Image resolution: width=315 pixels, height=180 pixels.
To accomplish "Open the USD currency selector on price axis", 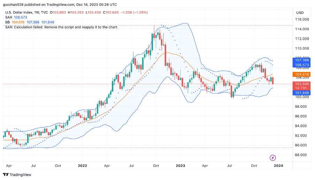I will [300, 13].
